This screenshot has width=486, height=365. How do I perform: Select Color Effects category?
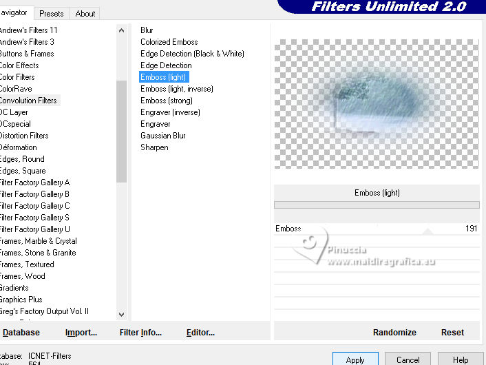[19, 65]
